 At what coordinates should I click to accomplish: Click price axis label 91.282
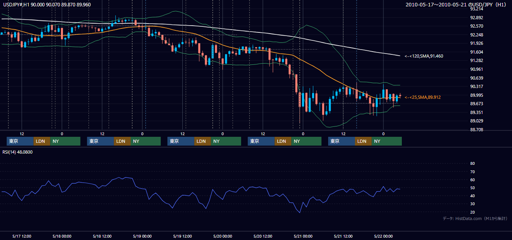[477, 60]
